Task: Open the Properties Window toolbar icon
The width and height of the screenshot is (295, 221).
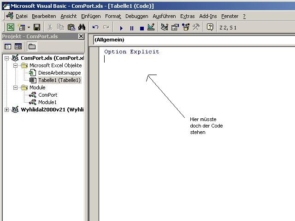Action: 175,27
